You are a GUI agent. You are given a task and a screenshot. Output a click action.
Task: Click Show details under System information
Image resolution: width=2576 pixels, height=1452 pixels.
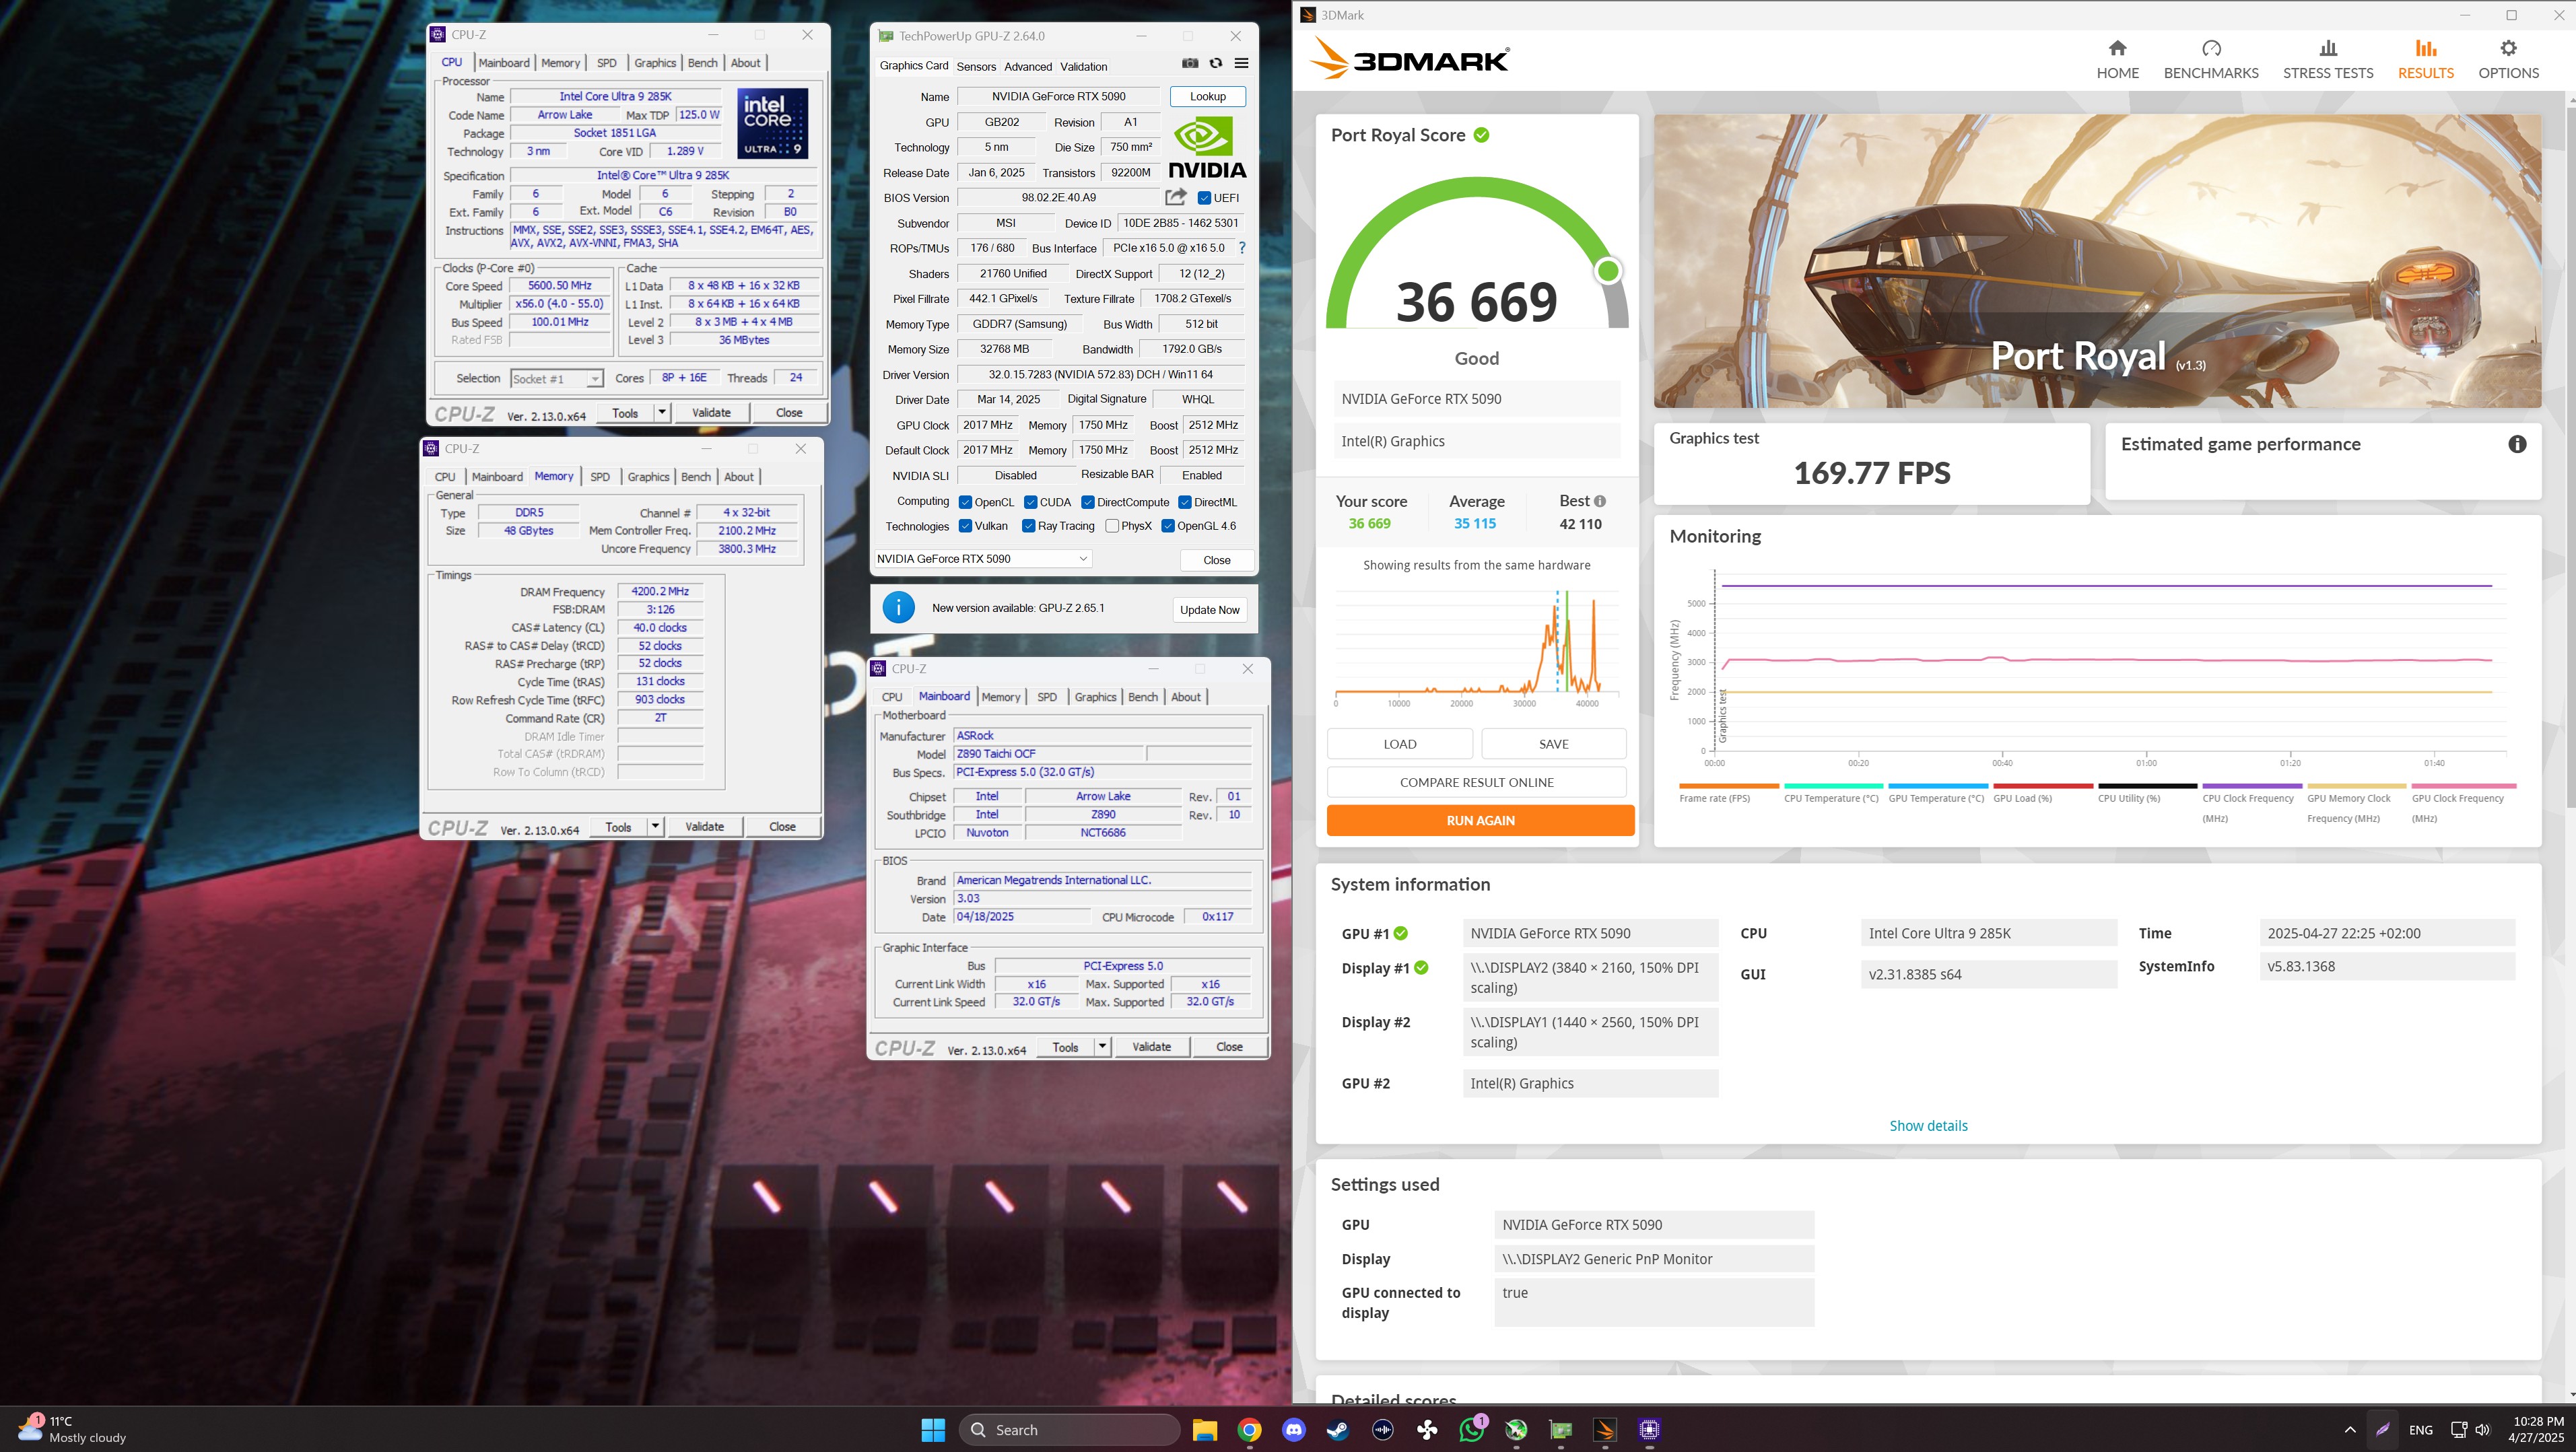1928,1125
